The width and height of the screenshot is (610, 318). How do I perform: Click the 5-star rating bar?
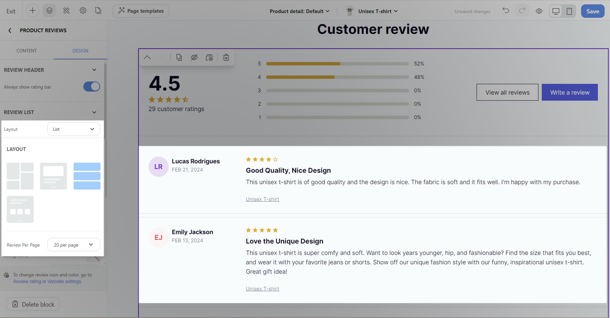point(337,64)
